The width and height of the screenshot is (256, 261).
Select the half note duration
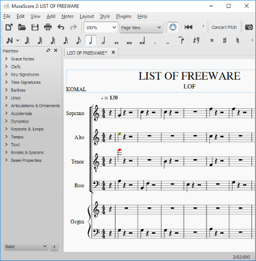[x=104, y=40]
